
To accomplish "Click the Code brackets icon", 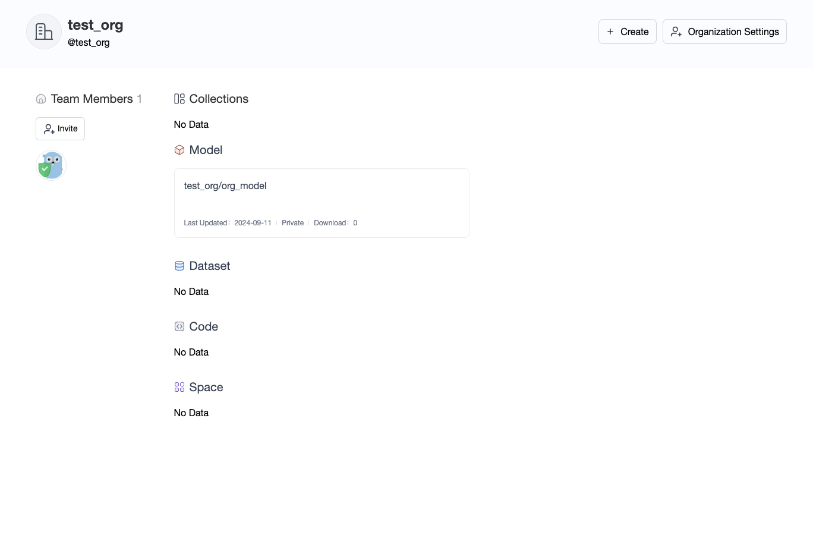I will click(179, 326).
